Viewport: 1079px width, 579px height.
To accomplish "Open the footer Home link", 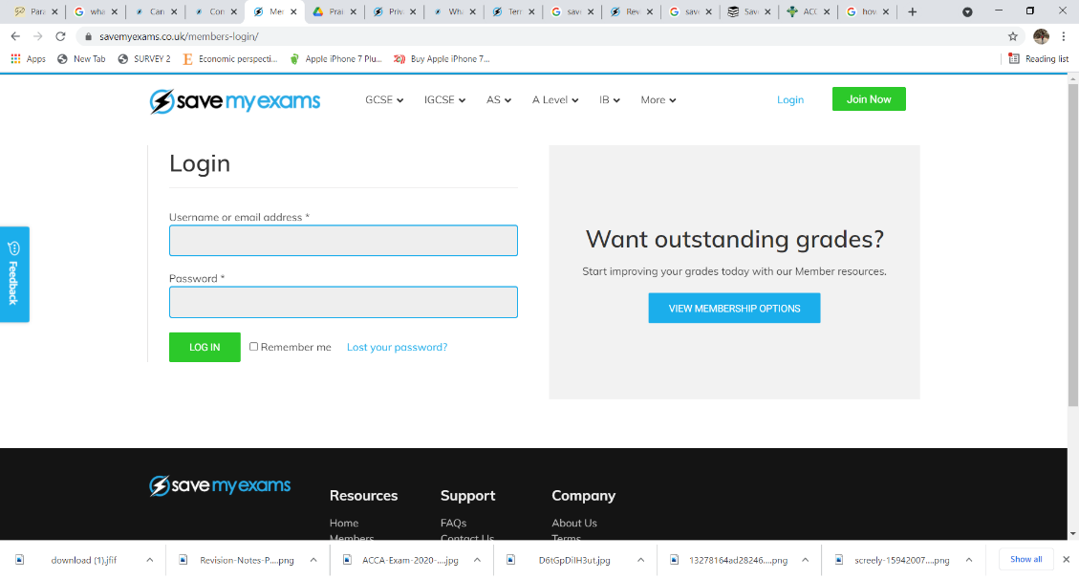I will (344, 524).
